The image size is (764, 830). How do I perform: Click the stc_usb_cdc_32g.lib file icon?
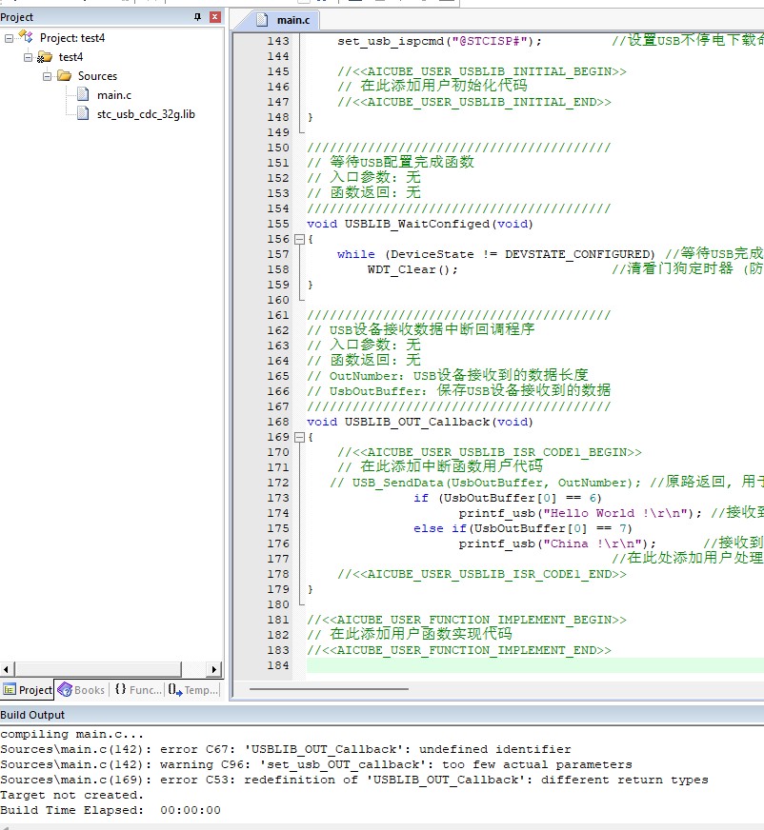83,114
